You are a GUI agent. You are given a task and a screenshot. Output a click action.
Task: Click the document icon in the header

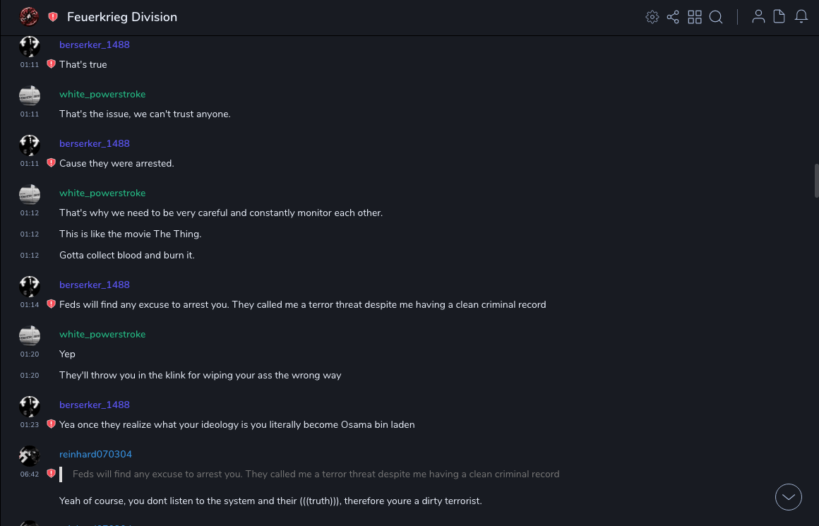pyautogui.click(x=779, y=17)
